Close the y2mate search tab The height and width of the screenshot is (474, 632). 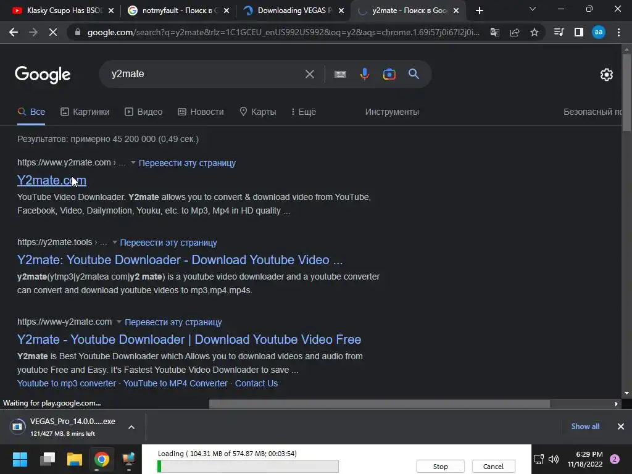coord(456,10)
